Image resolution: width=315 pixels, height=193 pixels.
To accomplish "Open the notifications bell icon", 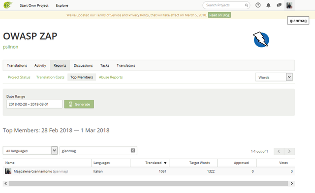I will click(268, 5).
